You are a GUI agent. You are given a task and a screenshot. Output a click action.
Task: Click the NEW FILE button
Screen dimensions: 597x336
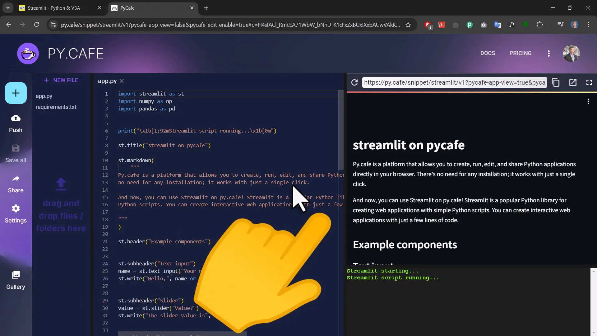tap(61, 80)
